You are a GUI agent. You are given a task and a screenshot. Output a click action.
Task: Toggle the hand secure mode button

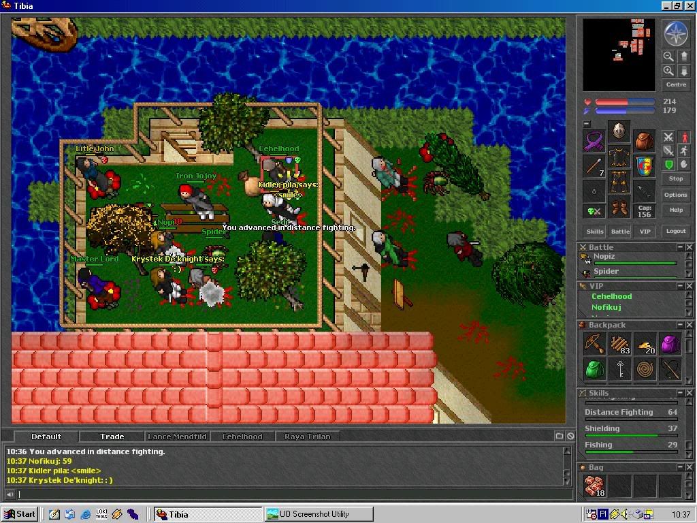[684, 165]
